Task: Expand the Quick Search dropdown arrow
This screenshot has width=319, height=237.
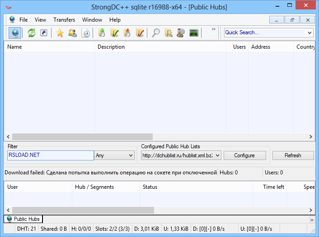Action: [310, 32]
